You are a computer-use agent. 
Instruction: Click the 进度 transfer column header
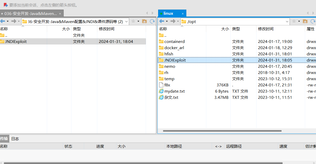100,146
